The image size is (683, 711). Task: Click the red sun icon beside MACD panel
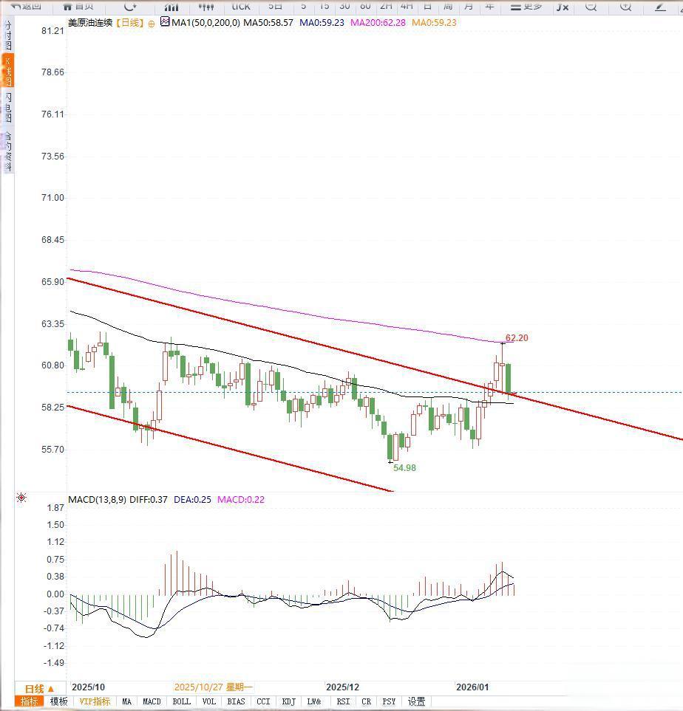(x=21, y=498)
